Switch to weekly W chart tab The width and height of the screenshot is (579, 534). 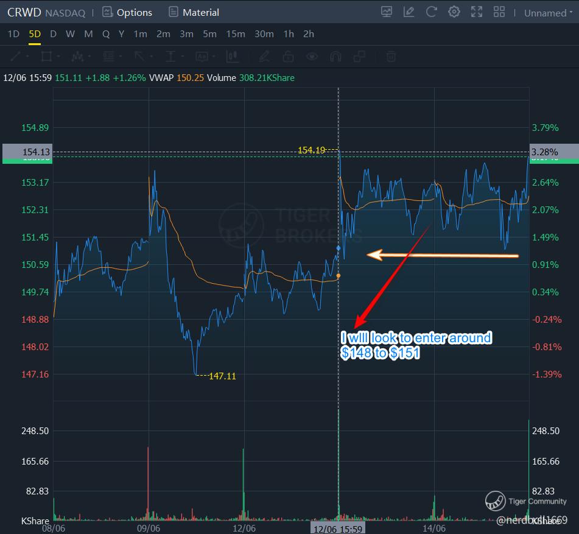tap(70, 34)
